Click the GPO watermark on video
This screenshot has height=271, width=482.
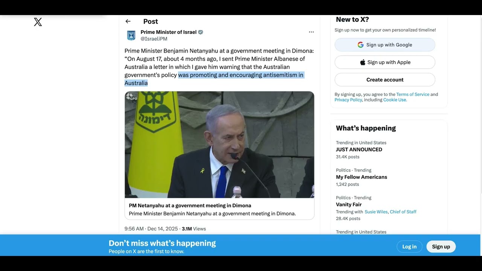[x=132, y=97]
